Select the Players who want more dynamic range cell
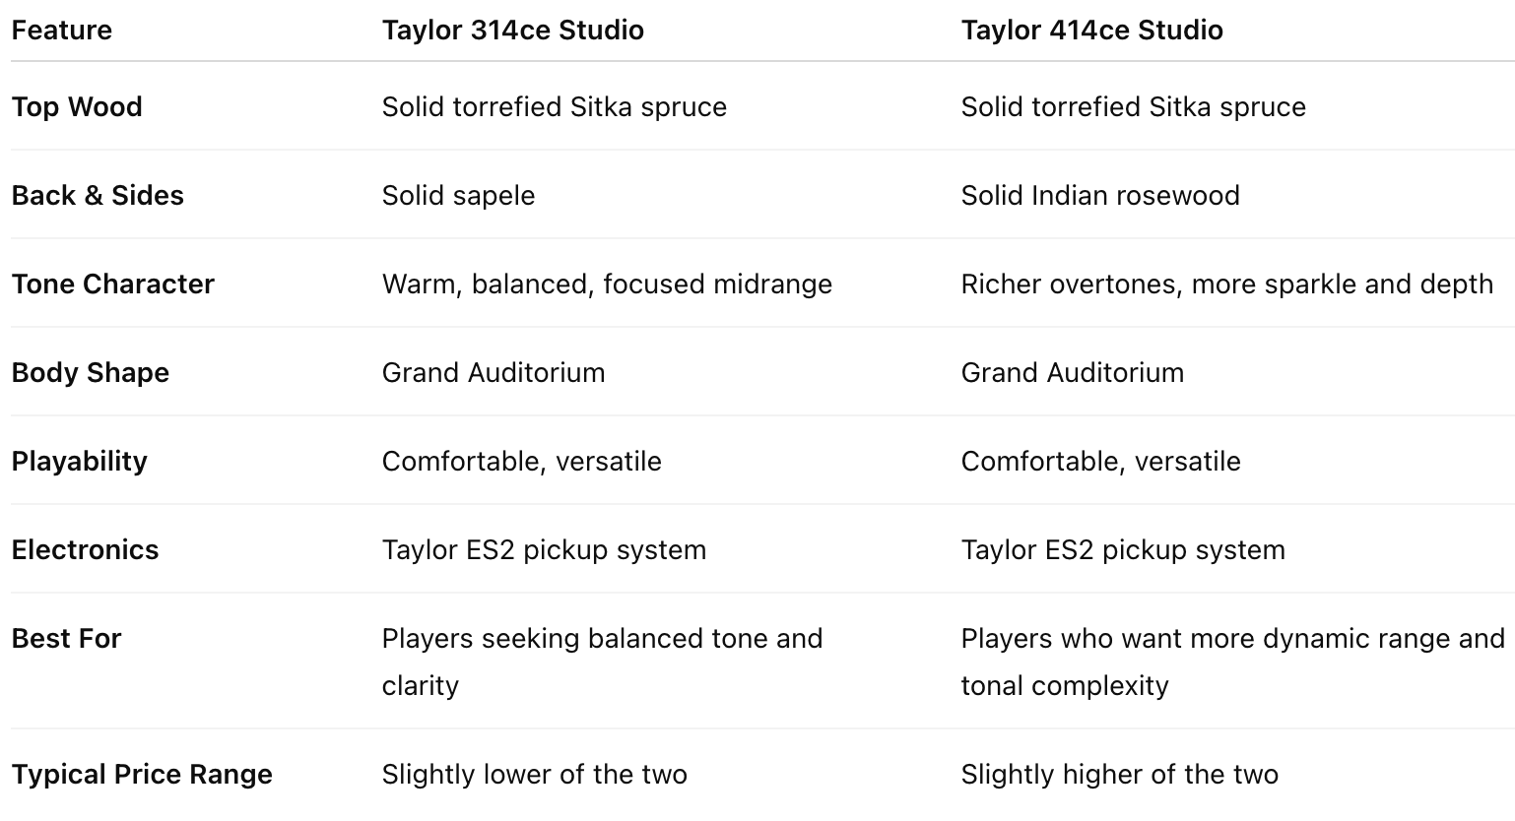 click(x=1231, y=662)
